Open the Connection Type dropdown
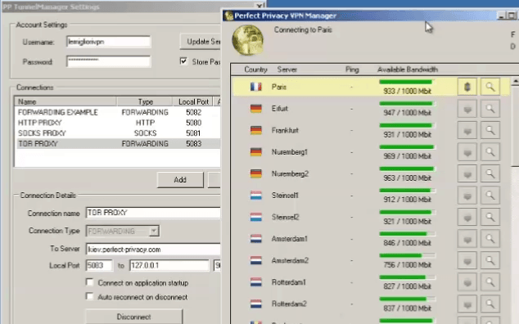Image resolution: width=519 pixels, height=324 pixels. [x=154, y=231]
